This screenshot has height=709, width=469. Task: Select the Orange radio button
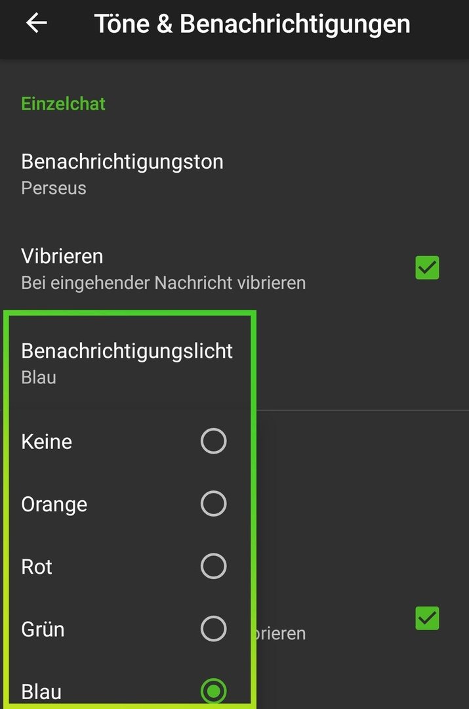point(213,504)
